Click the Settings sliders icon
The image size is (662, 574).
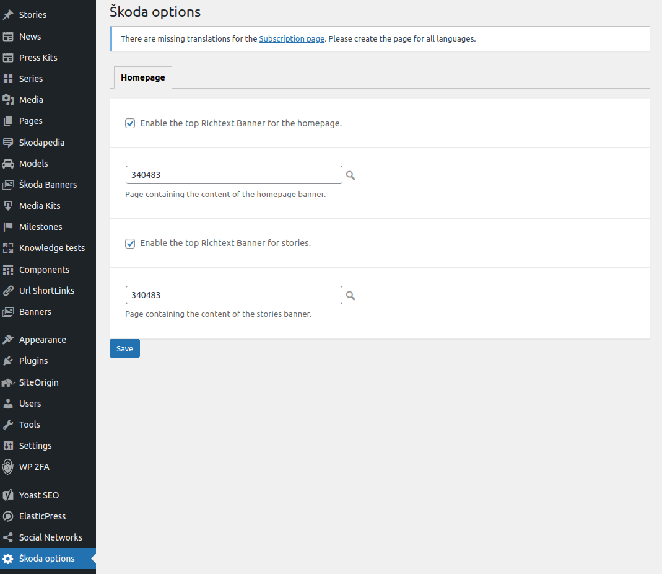pyautogui.click(x=8, y=446)
